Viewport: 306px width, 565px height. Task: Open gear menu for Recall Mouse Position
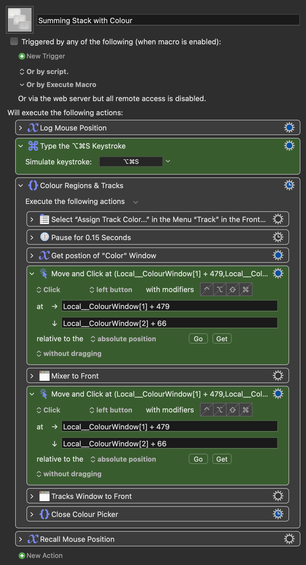pos(289,539)
